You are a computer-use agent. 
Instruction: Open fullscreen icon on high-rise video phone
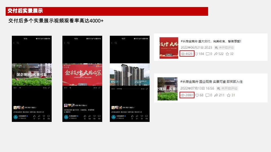147,89
